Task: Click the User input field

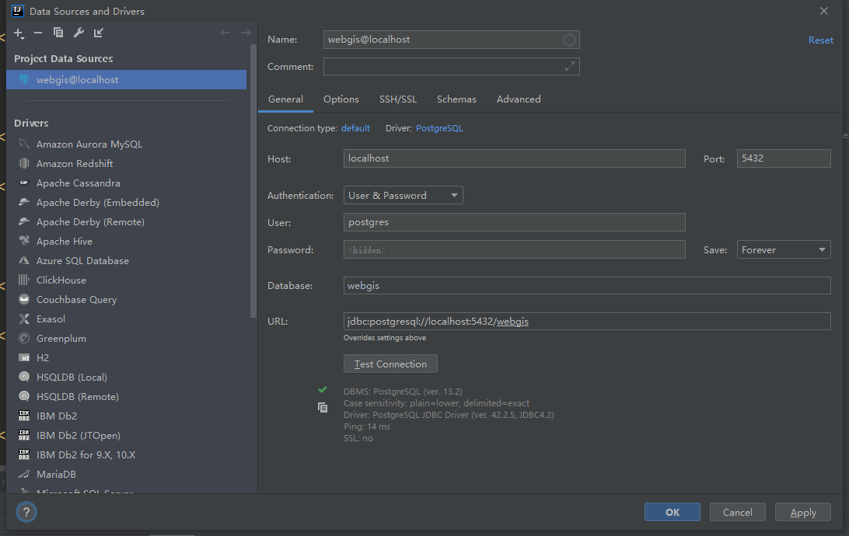Action: click(515, 222)
